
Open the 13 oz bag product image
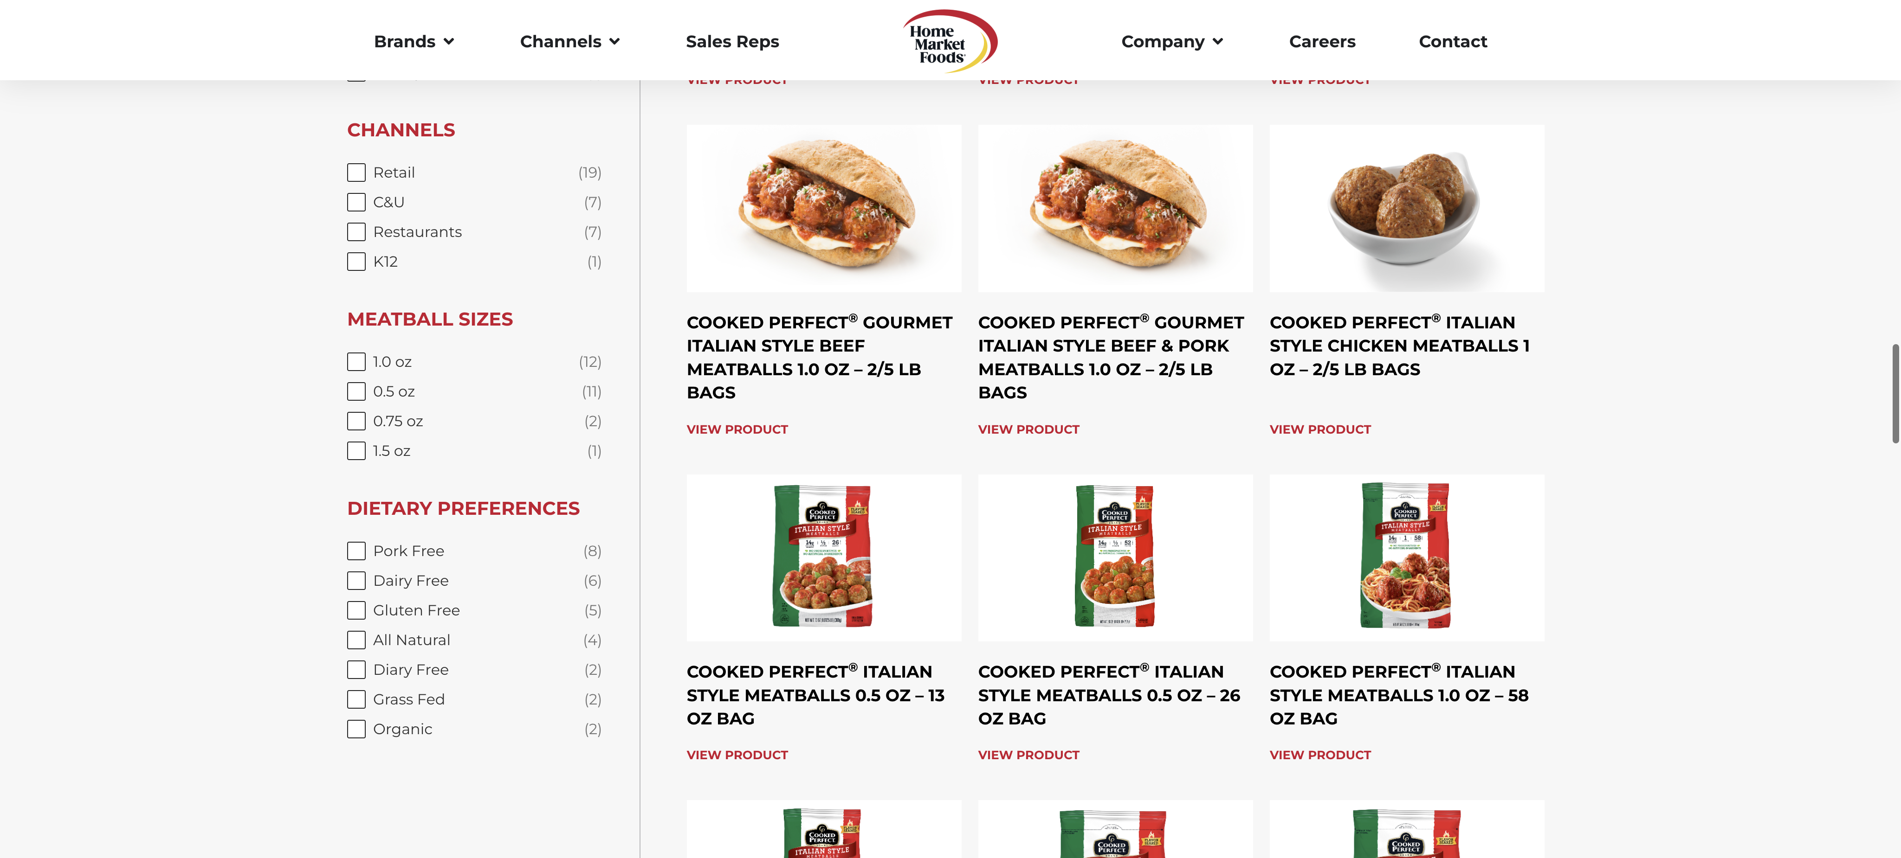(x=824, y=557)
